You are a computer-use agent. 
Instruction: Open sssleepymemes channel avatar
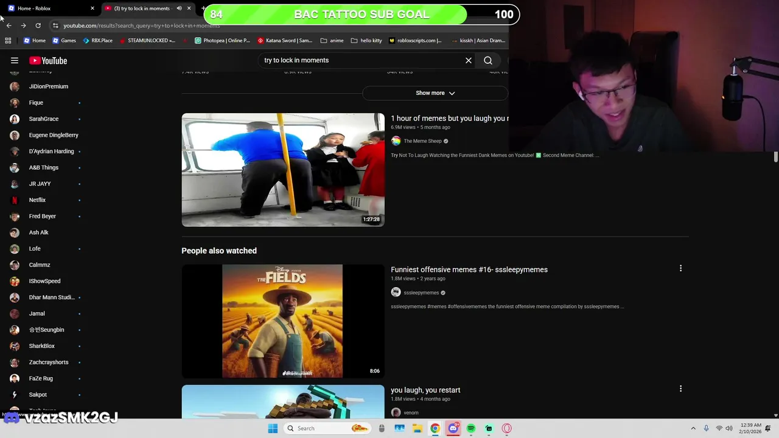396,293
